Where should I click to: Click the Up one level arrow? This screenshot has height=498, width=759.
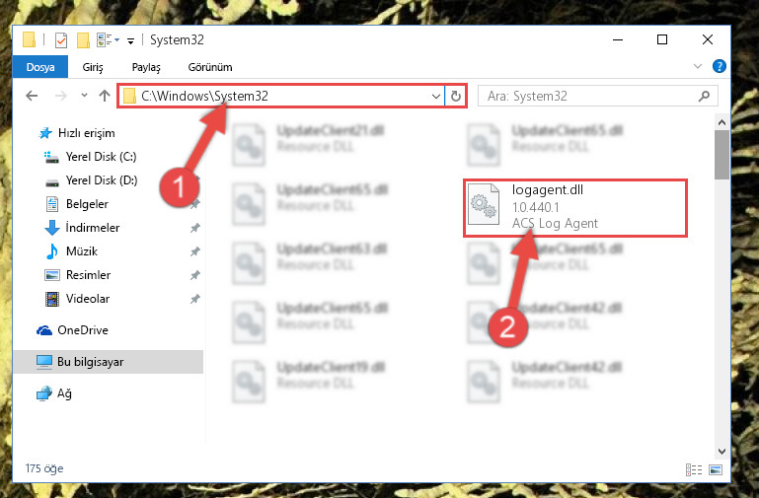[105, 96]
